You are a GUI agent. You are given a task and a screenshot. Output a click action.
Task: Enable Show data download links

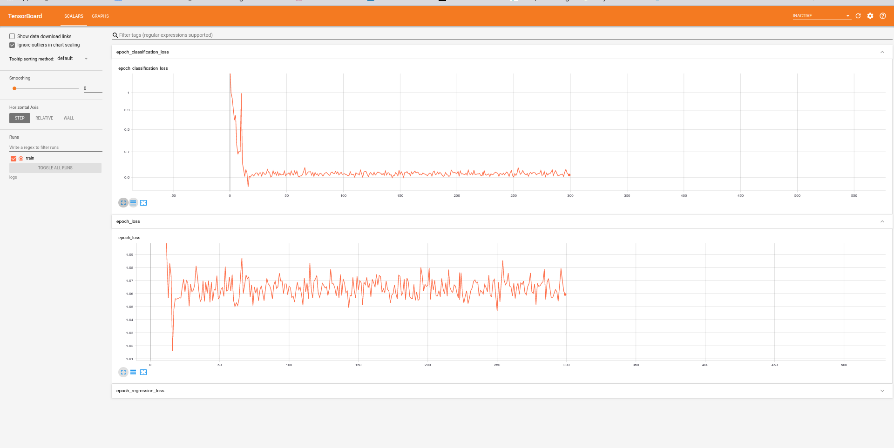coord(12,36)
